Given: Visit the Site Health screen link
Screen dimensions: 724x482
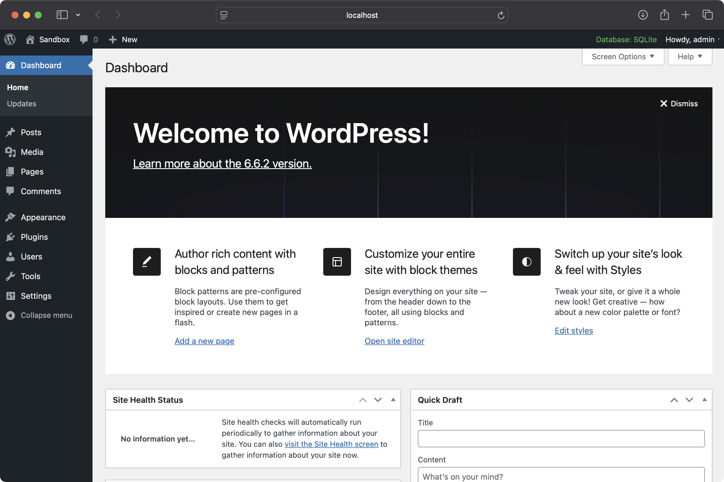Looking at the screenshot, I should [x=331, y=444].
